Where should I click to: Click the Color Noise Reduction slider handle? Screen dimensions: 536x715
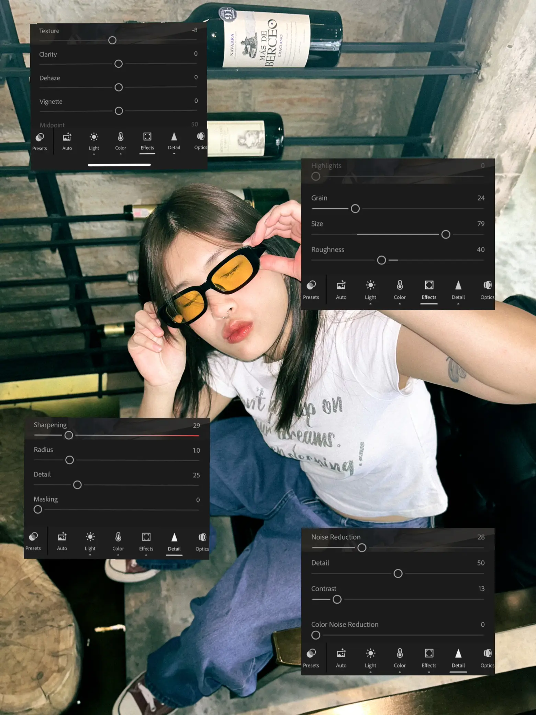pyautogui.click(x=316, y=635)
